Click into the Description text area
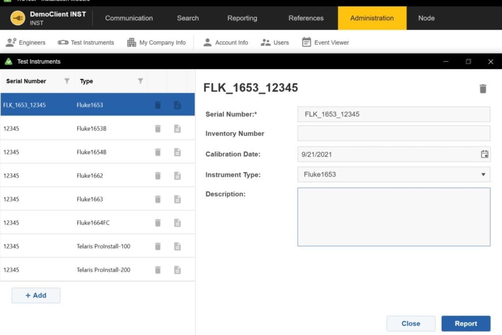Viewport: 502px width, 335px height. click(x=394, y=217)
